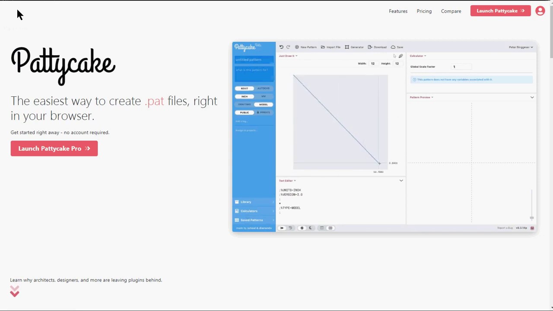Click the Report a Bug link
The width and height of the screenshot is (553, 311).
505,228
